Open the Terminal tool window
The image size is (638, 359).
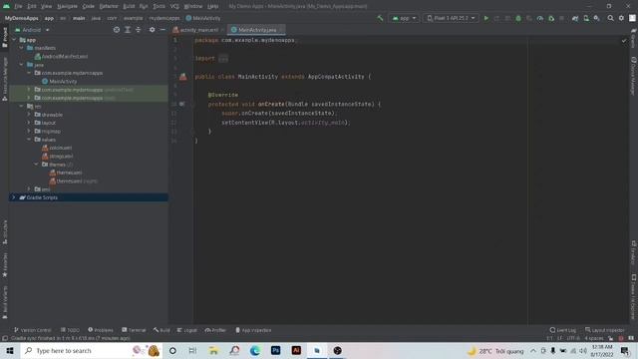tap(134, 330)
